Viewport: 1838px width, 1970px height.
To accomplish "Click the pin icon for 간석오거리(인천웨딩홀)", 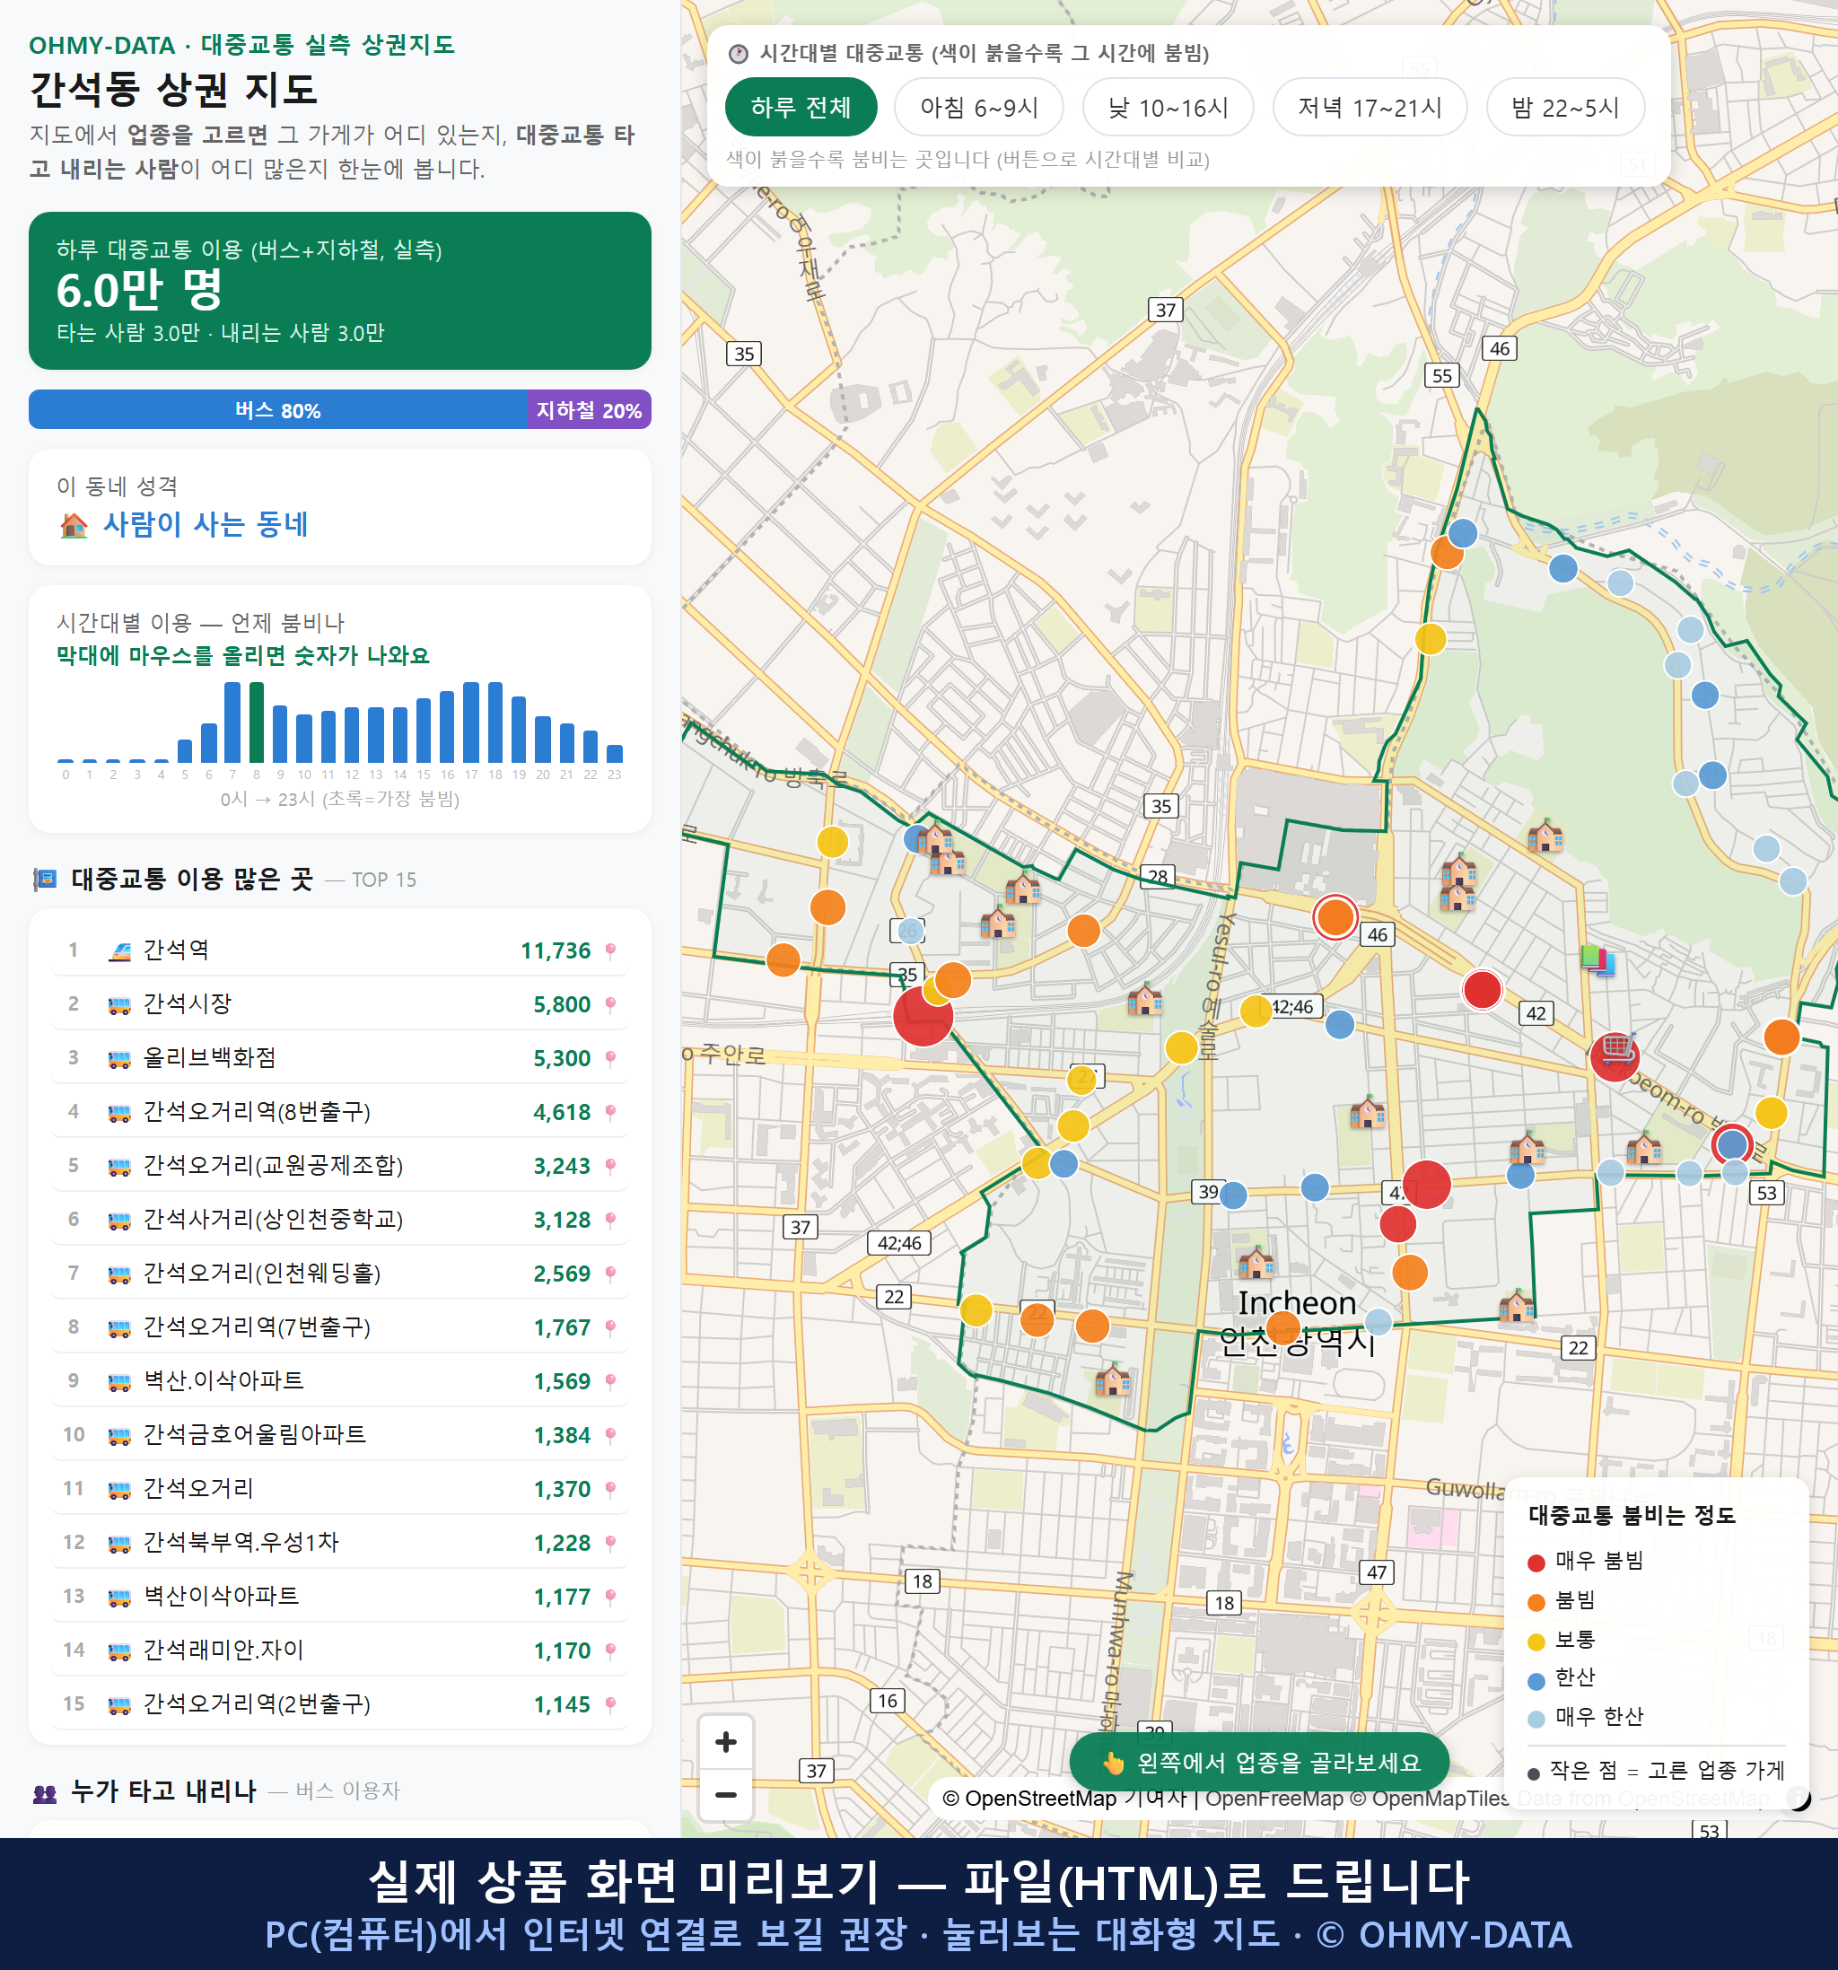I will pos(610,1274).
